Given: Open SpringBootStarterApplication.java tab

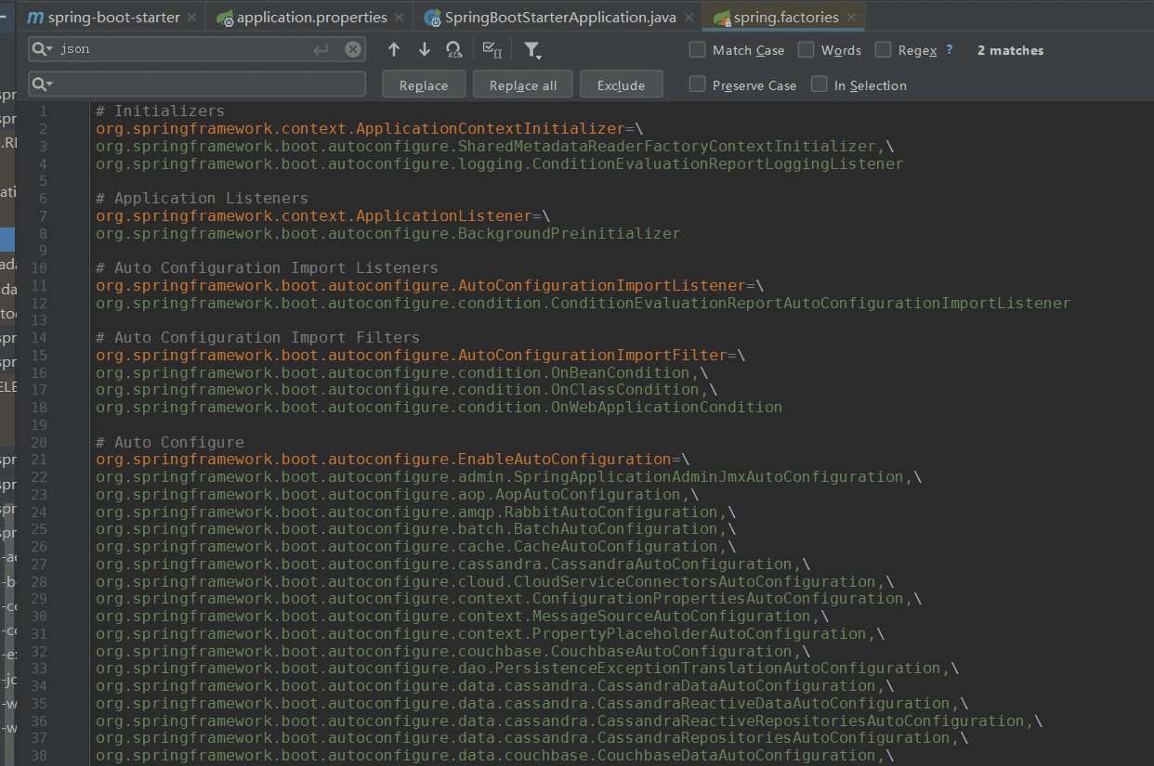Looking at the screenshot, I should 559,18.
